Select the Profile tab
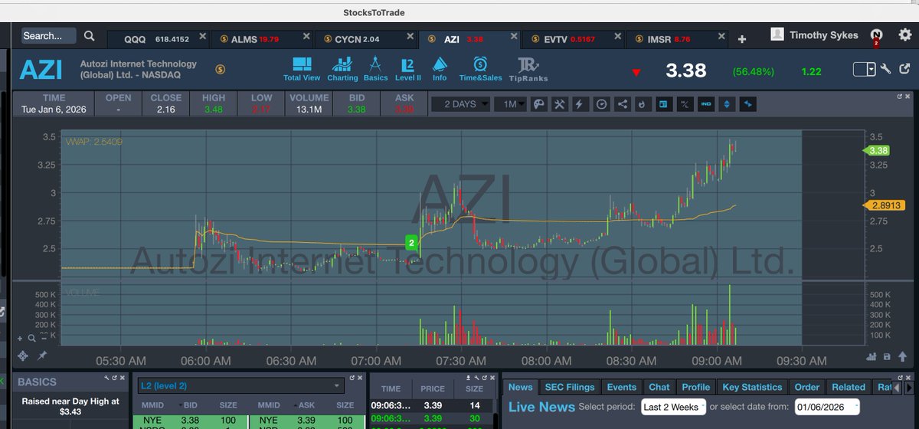 point(696,387)
